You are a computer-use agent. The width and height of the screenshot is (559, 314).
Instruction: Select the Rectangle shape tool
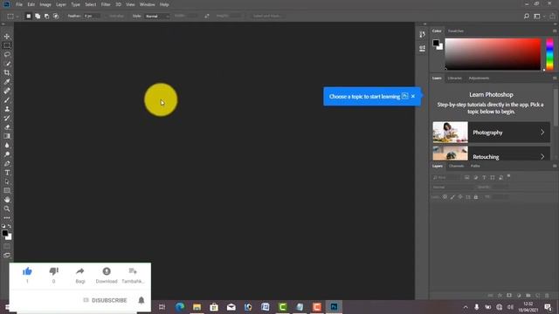coord(7,191)
